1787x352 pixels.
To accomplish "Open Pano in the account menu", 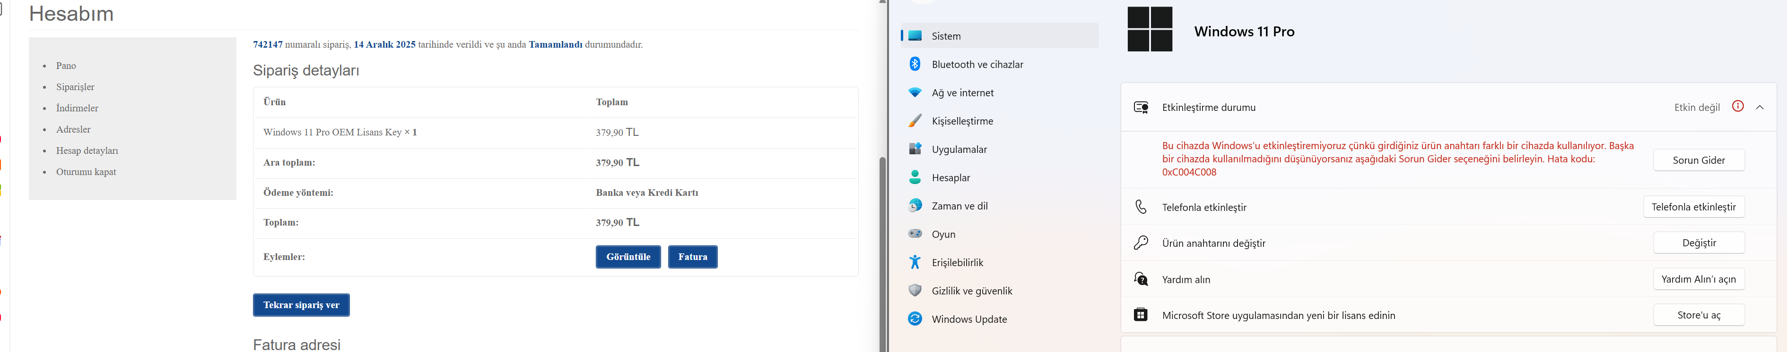I will point(66,66).
